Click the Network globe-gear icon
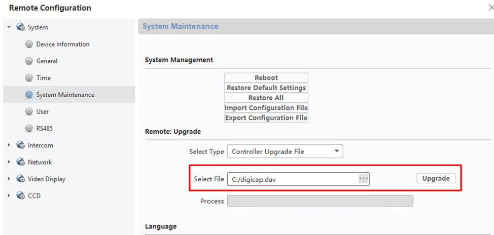Viewport: 494px width, 235px height. click(x=20, y=162)
